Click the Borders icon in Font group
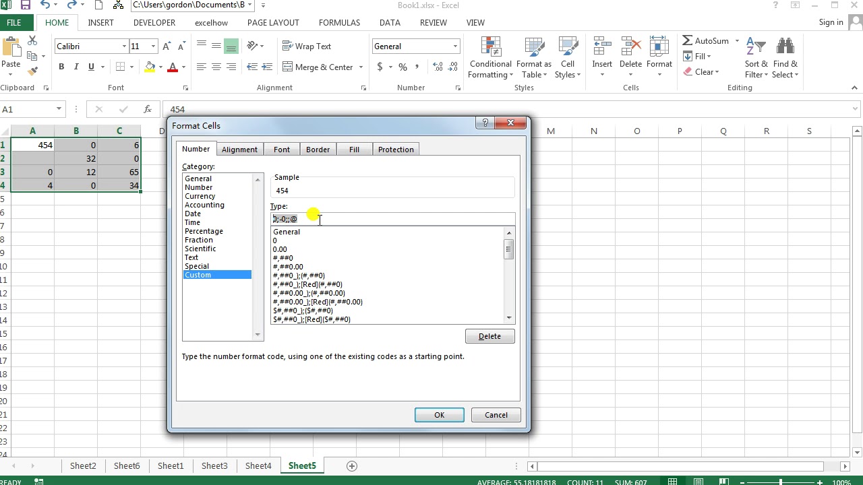This screenshot has width=863, height=485. 120,67
